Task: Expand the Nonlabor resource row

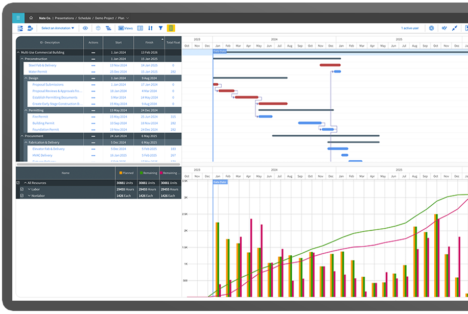Action: pyautogui.click(x=29, y=196)
